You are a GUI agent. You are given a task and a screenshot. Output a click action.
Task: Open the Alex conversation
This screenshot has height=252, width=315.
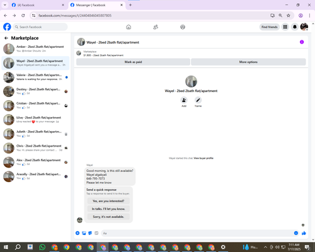tap(35, 162)
